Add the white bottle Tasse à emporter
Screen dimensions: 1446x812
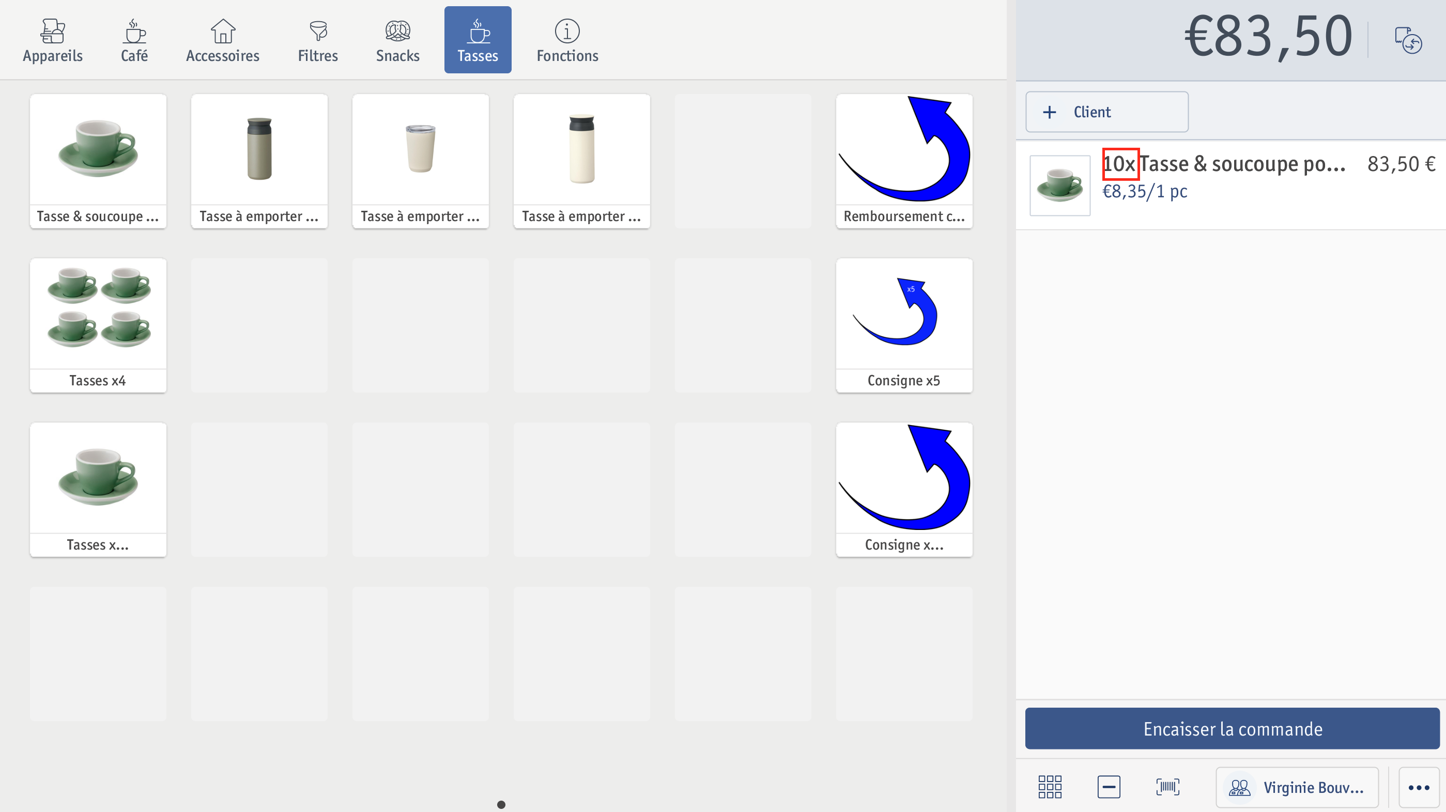[581, 161]
